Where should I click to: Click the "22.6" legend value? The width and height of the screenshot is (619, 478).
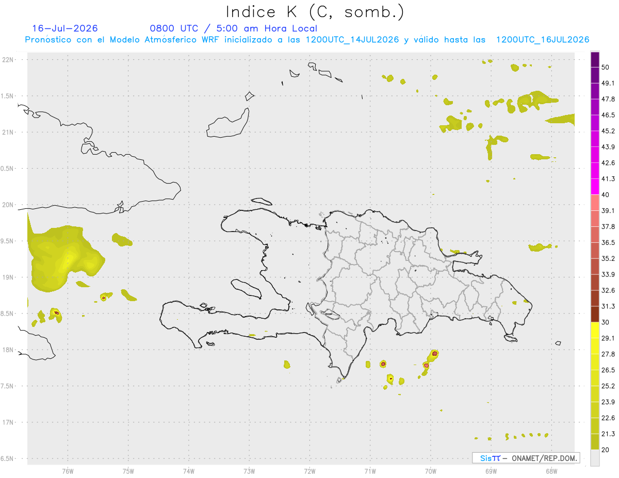pos(608,418)
